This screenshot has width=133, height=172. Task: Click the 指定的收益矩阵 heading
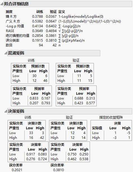click(x=111, y=117)
